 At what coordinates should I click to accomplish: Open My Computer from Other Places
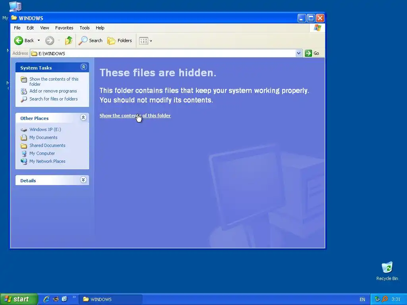point(42,153)
